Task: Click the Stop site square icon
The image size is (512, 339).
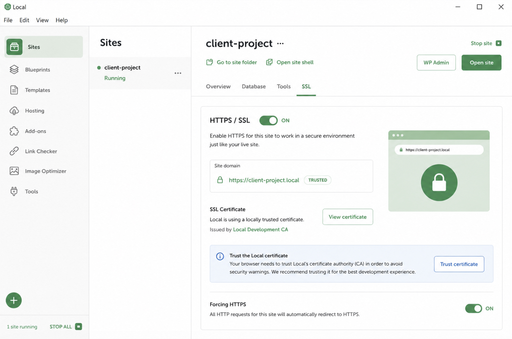Action: [499, 43]
